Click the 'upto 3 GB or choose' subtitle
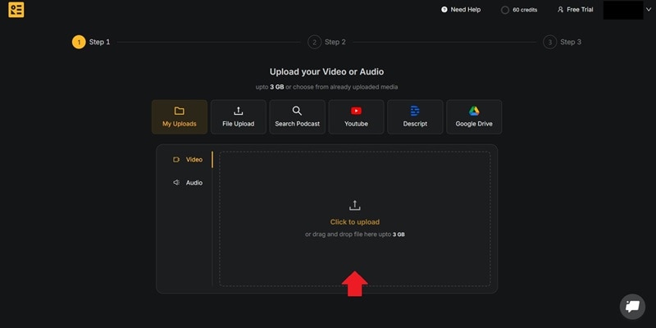 tap(326, 87)
